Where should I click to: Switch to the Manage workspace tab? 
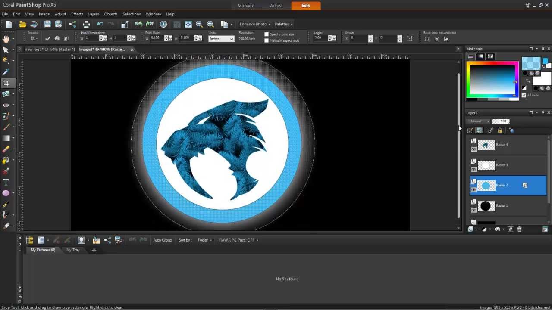click(246, 6)
